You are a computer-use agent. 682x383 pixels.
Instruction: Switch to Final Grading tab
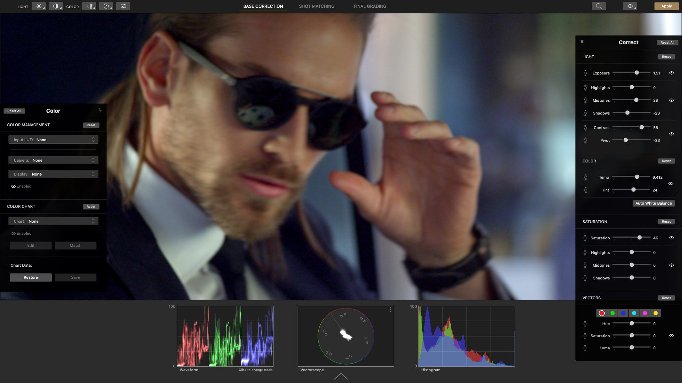pyautogui.click(x=370, y=6)
